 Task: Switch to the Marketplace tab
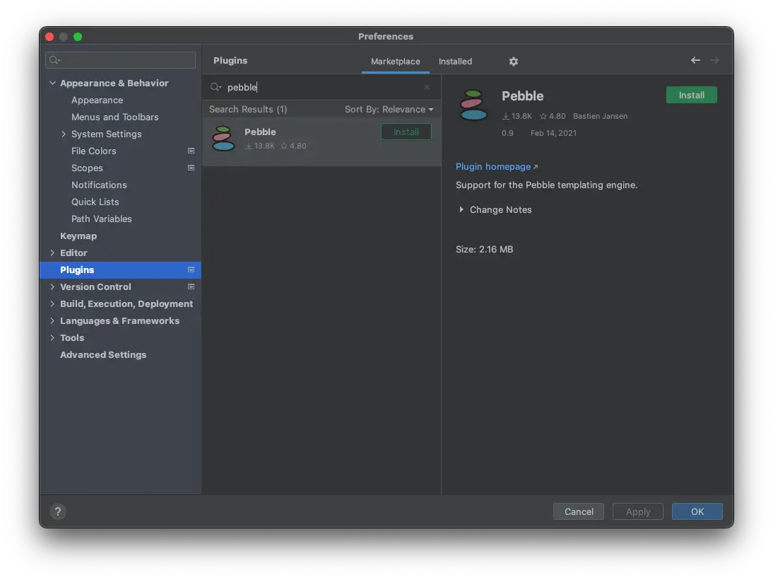pos(396,62)
